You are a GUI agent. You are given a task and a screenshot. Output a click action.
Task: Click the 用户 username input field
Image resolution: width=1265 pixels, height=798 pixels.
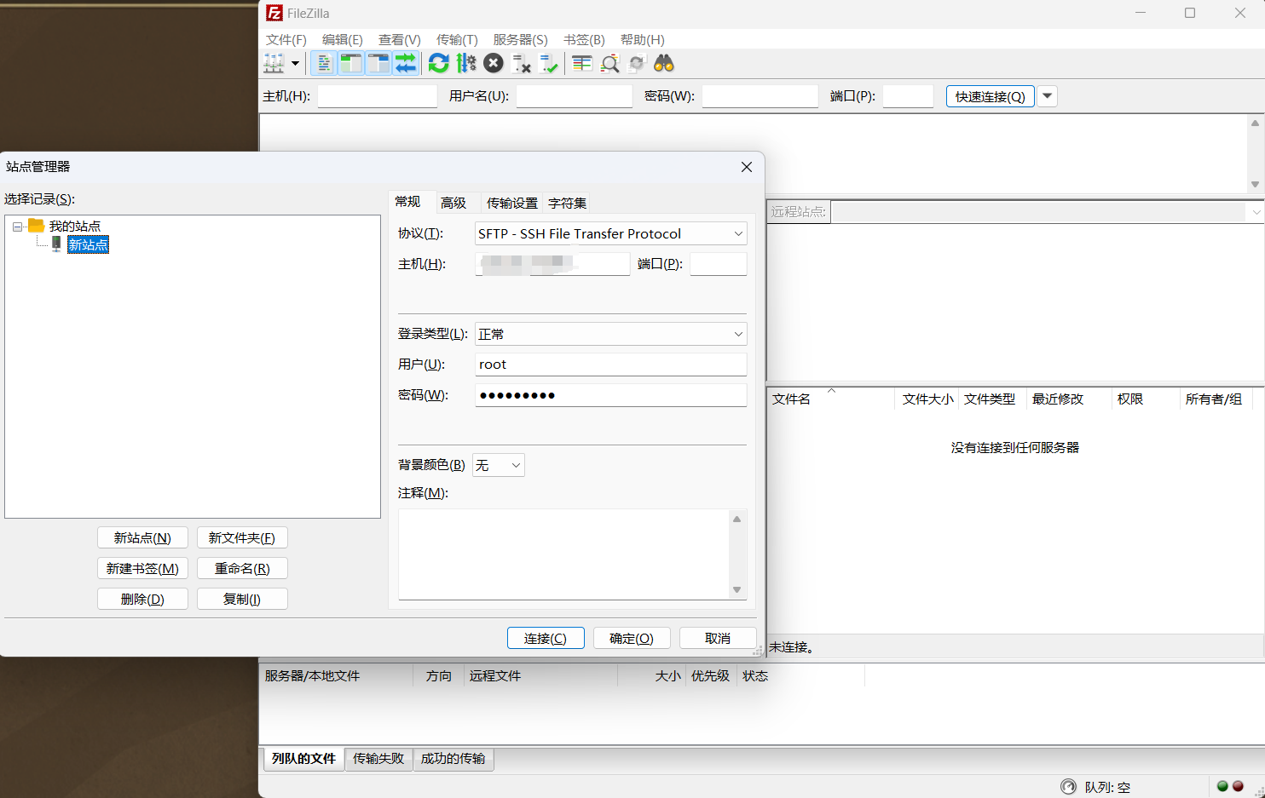point(610,365)
